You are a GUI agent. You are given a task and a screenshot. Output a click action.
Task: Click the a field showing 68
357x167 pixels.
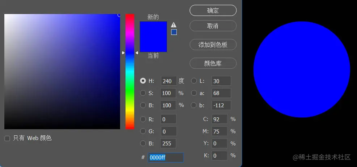(221, 93)
